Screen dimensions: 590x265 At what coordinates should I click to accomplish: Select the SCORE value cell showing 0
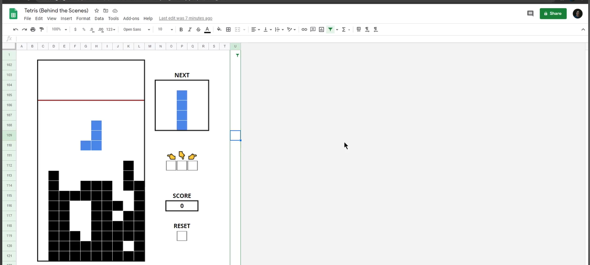tap(182, 206)
